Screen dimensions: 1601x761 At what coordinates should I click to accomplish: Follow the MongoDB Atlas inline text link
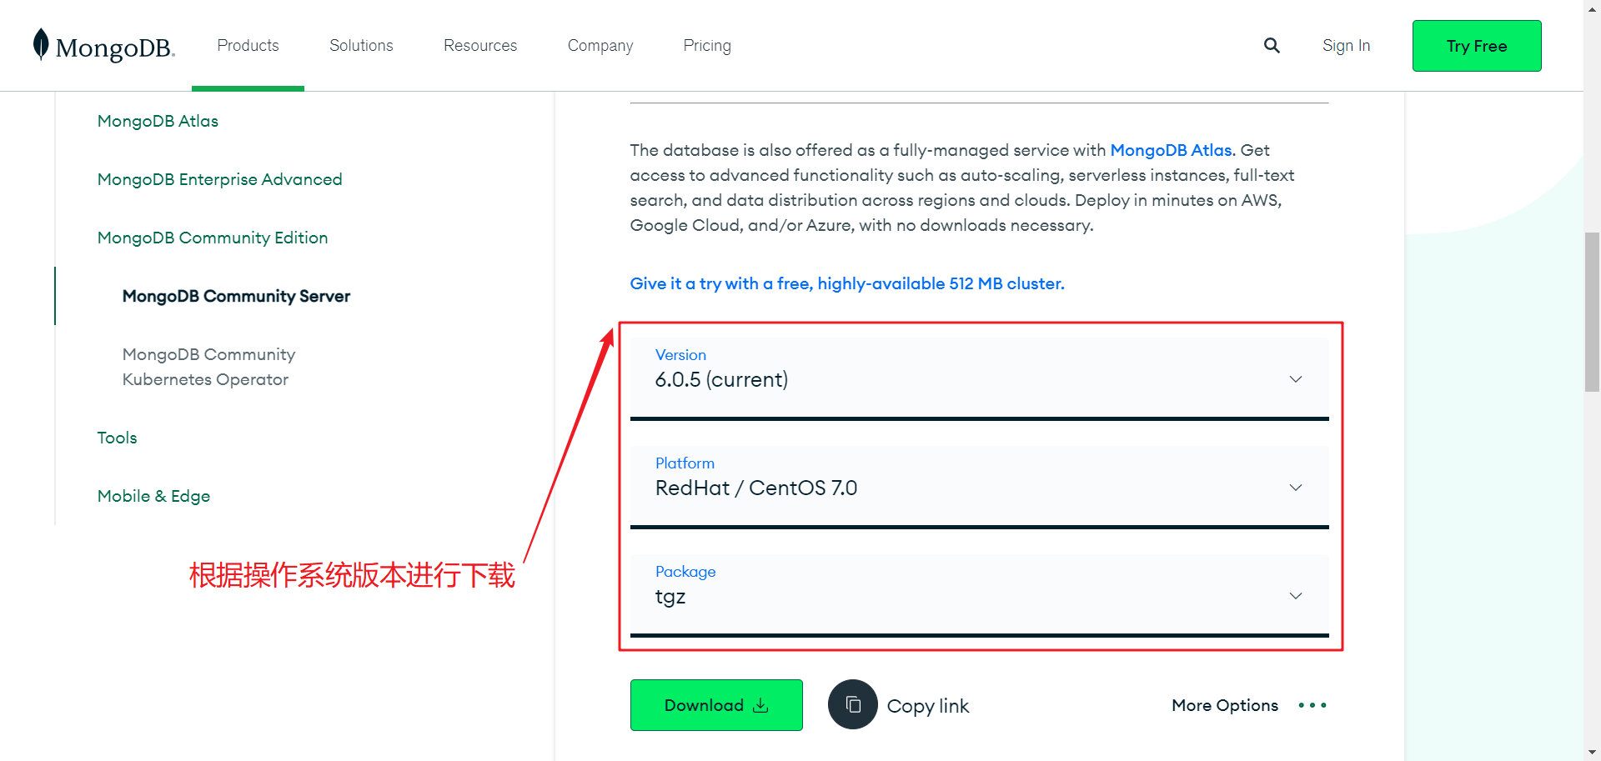click(x=1172, y=150)
